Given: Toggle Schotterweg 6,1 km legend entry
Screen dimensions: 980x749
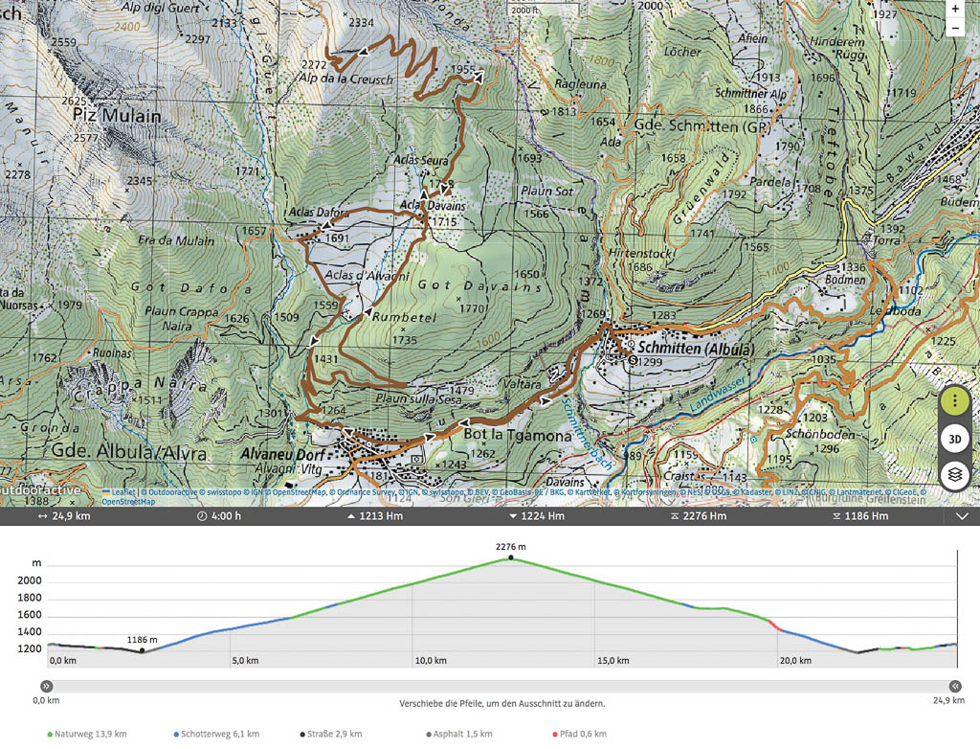Looking at the screenshot, I should pos(217,734).
